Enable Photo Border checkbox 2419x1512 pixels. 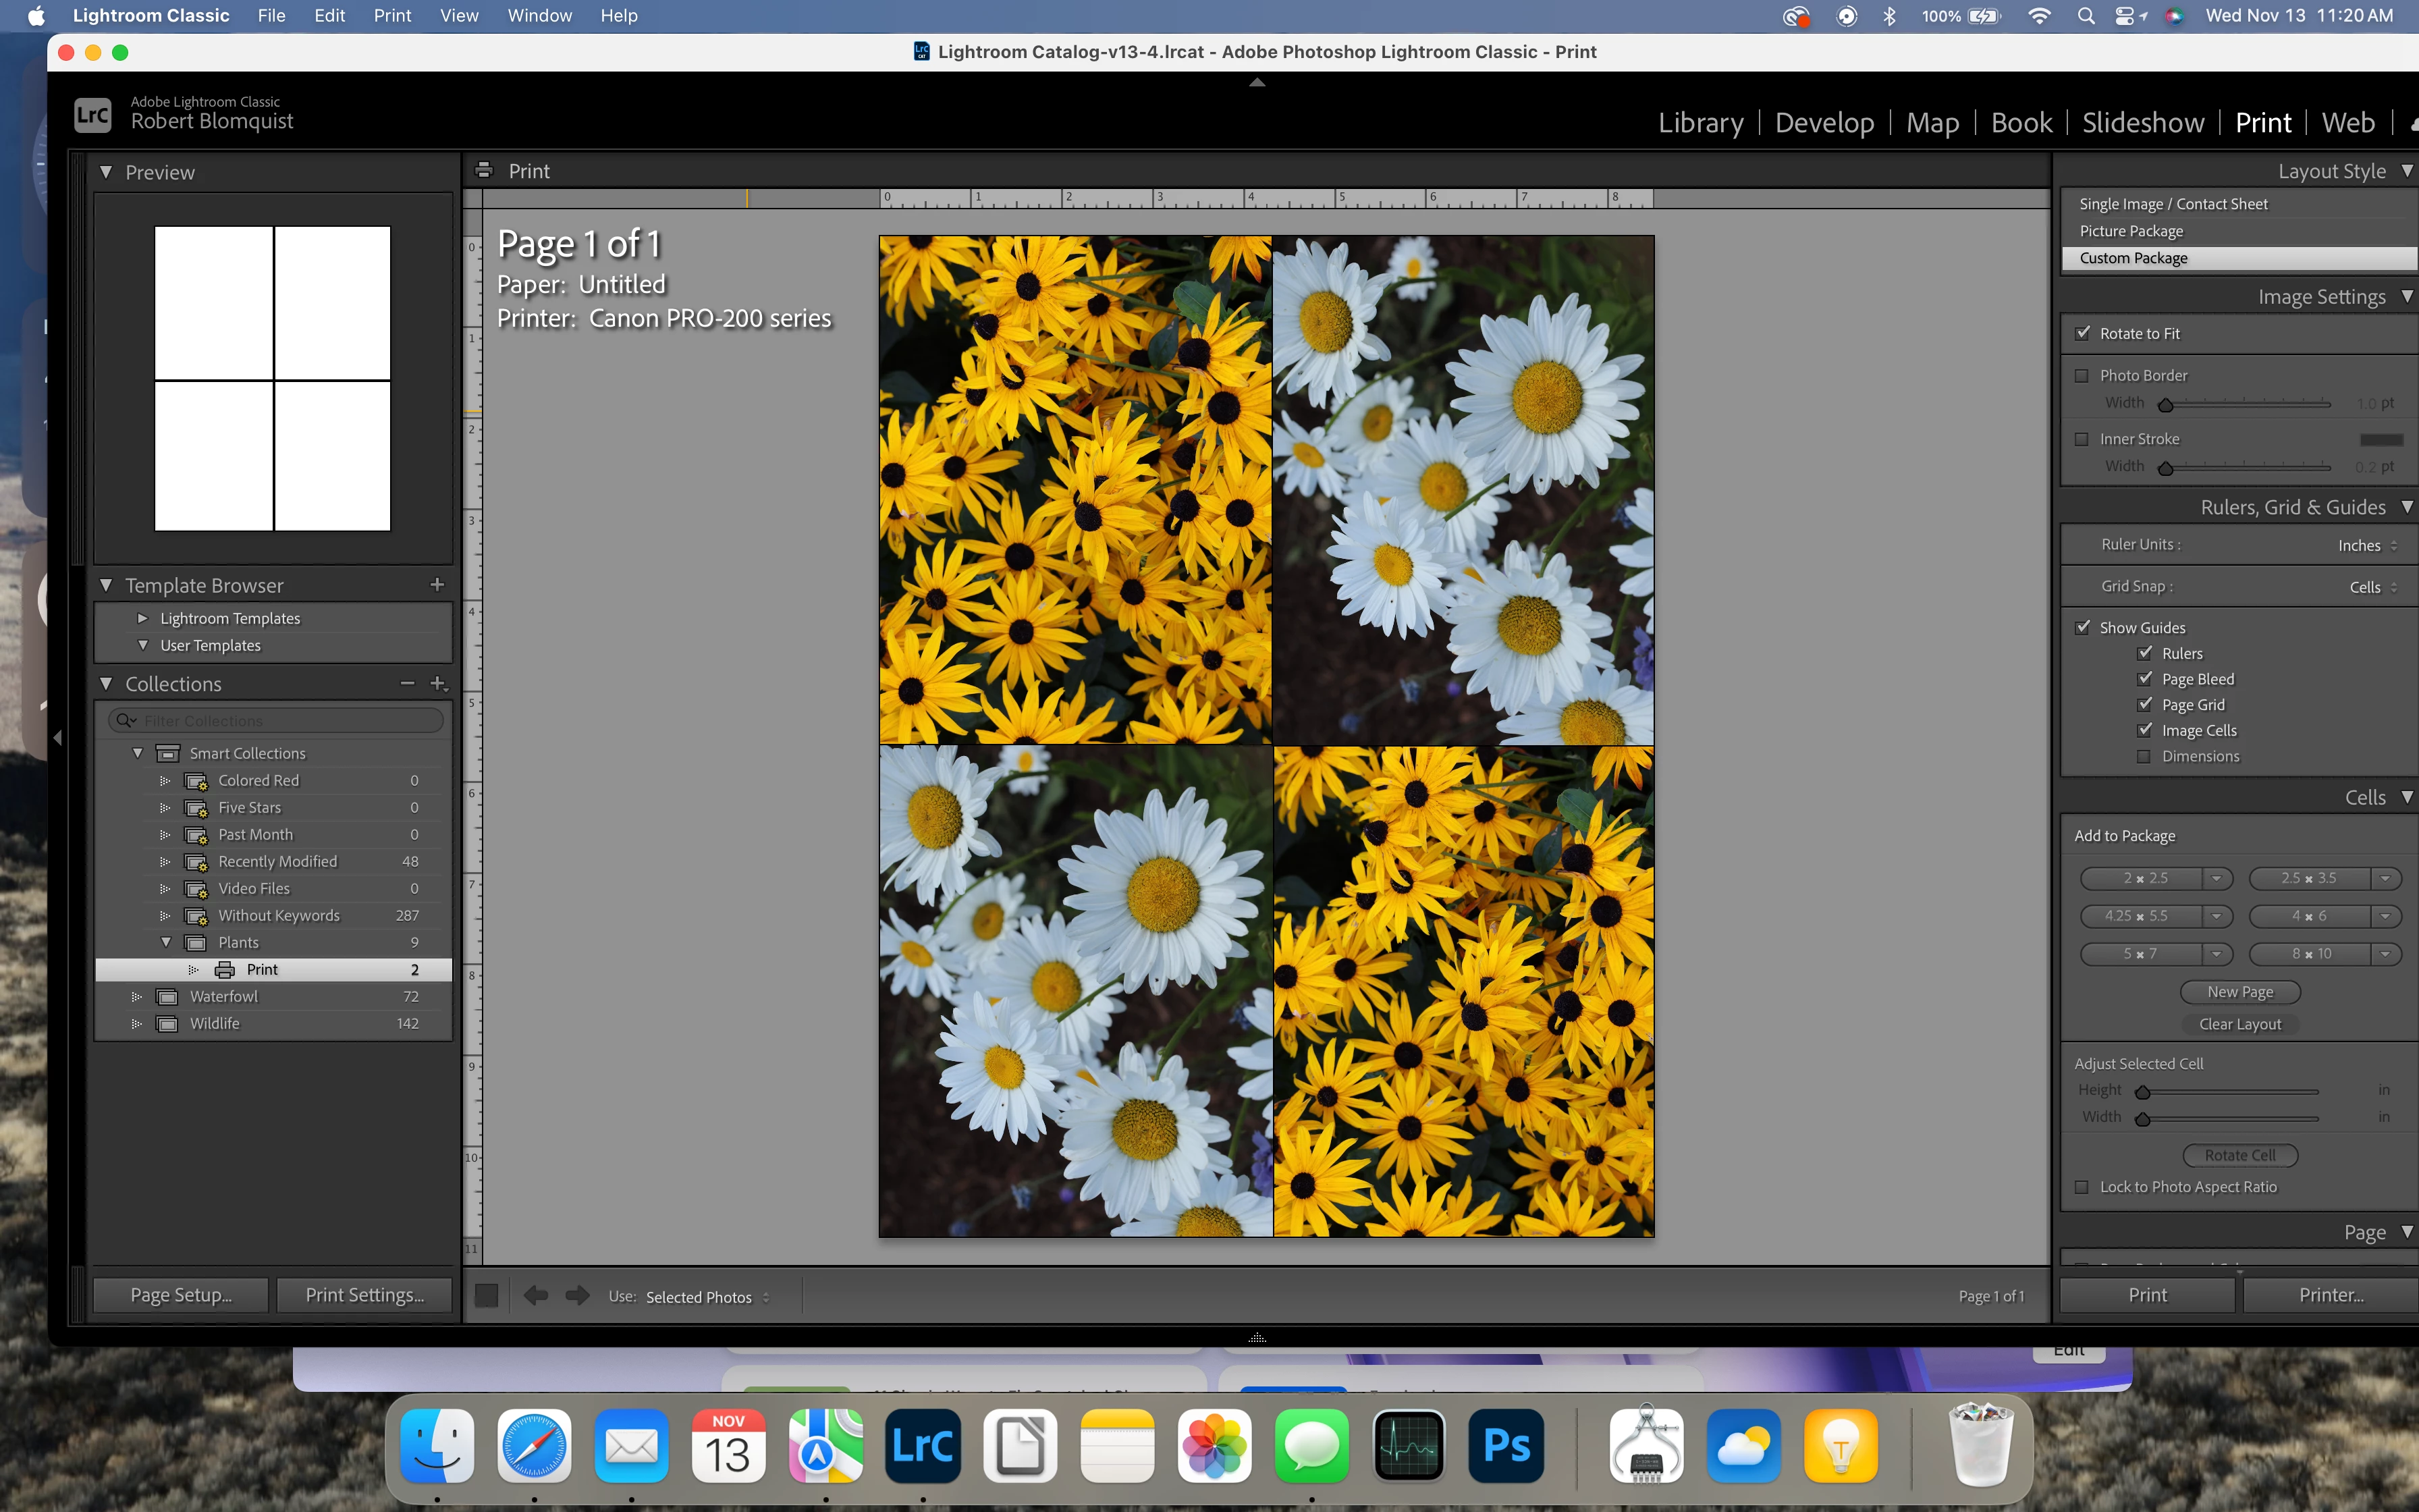tap(2083, 376)
